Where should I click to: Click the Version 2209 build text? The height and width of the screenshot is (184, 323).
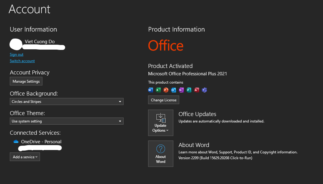[x=215, y=158]
